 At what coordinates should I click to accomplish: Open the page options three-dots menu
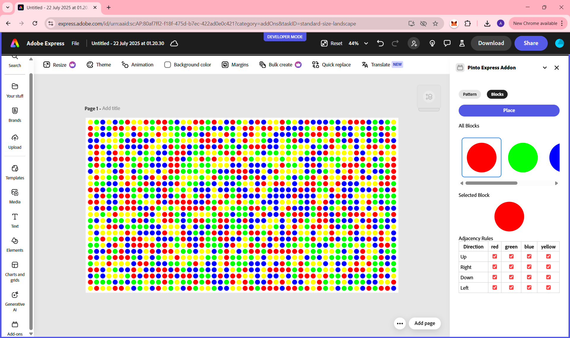400,323
